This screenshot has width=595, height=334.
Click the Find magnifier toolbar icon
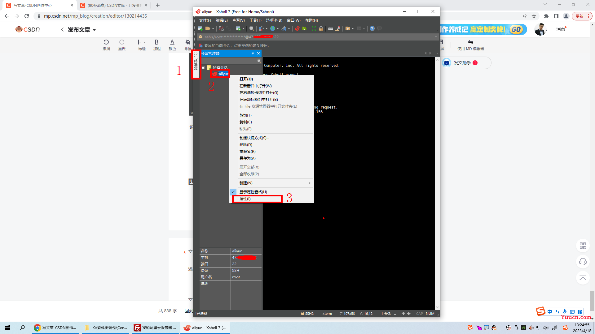[252, 28]
